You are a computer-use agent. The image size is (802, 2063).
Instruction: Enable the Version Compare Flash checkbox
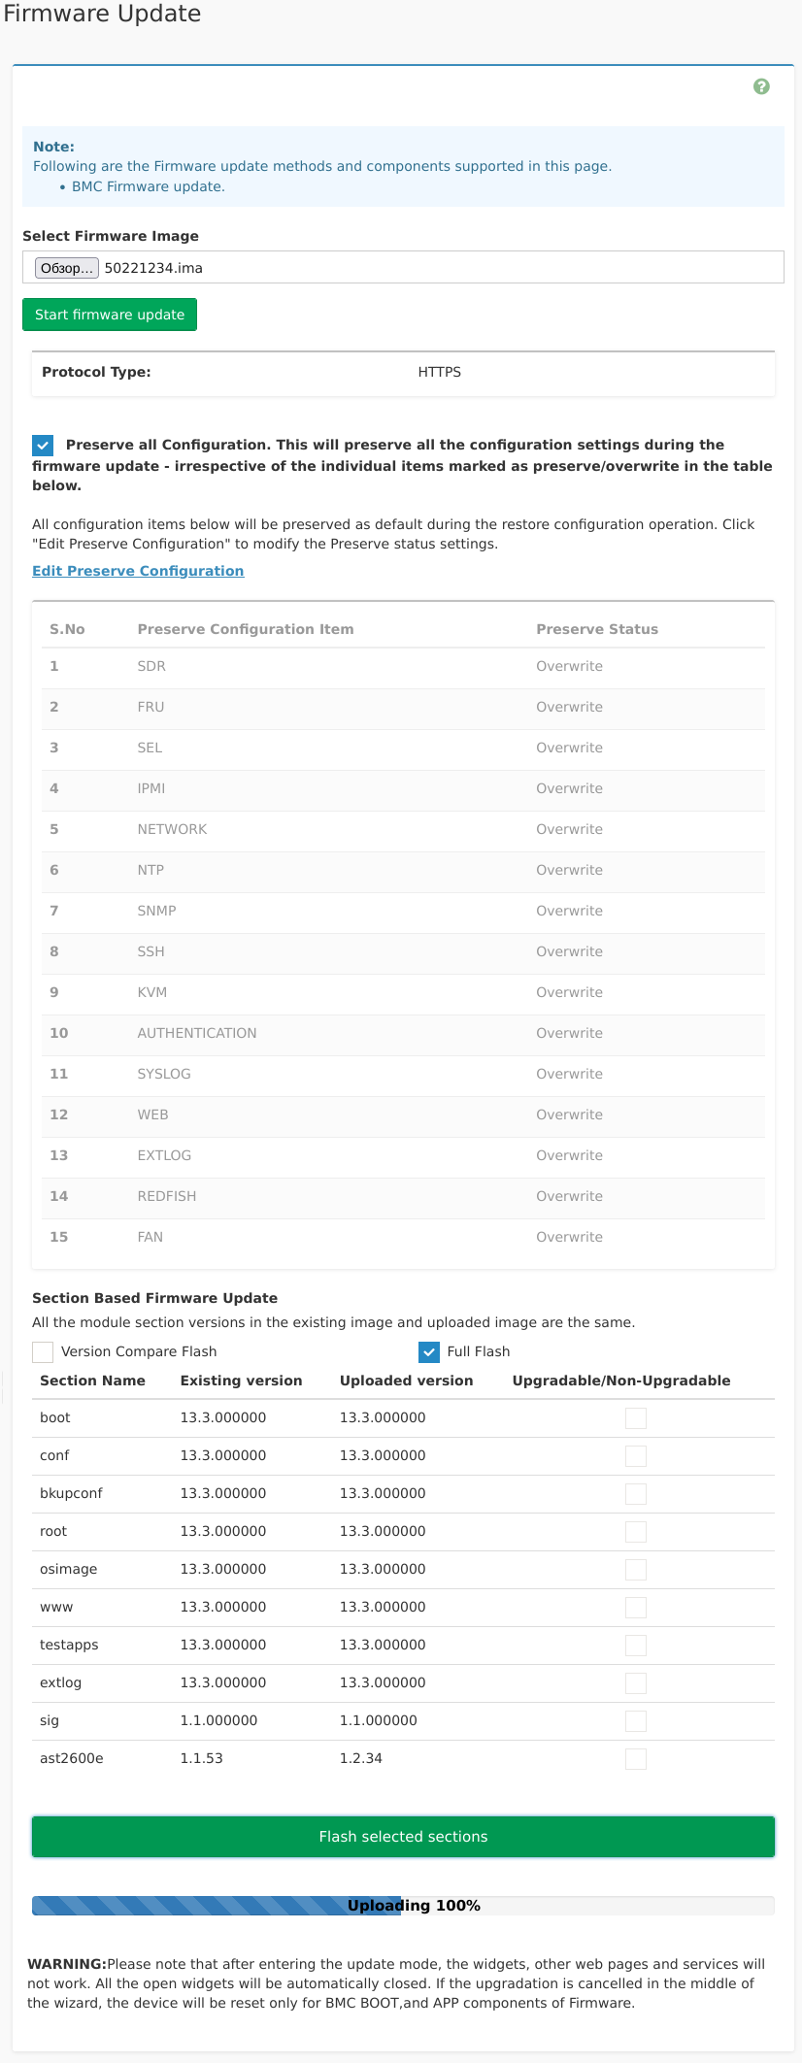click(x=43, y=1352)
